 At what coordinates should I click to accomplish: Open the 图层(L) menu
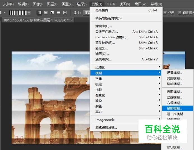pos(52,4)
